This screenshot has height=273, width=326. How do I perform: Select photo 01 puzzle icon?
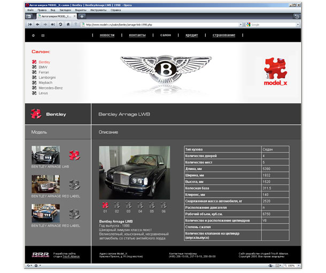coord(105,206)
